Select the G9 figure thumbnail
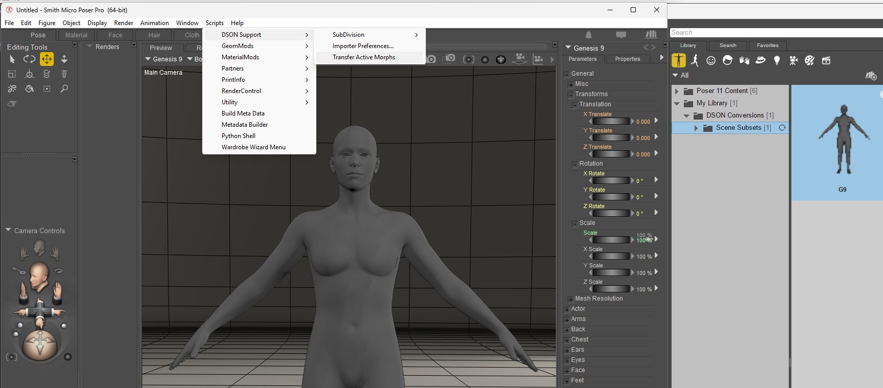This screenshot has width=883, height=388. point(842,142)
